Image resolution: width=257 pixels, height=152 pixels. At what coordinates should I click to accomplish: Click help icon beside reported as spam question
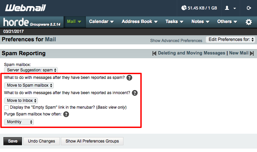click(x=129, y=78)
